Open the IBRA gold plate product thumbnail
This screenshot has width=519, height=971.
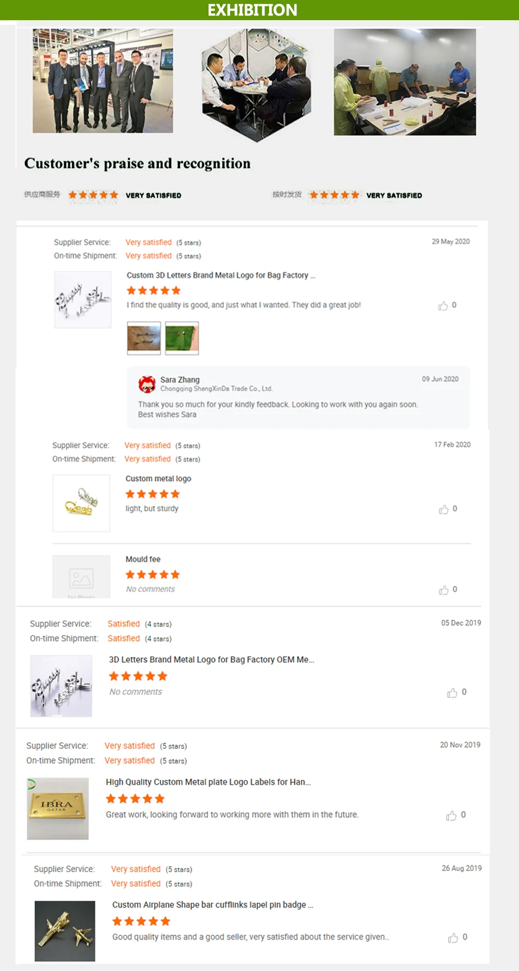(58, 808)
